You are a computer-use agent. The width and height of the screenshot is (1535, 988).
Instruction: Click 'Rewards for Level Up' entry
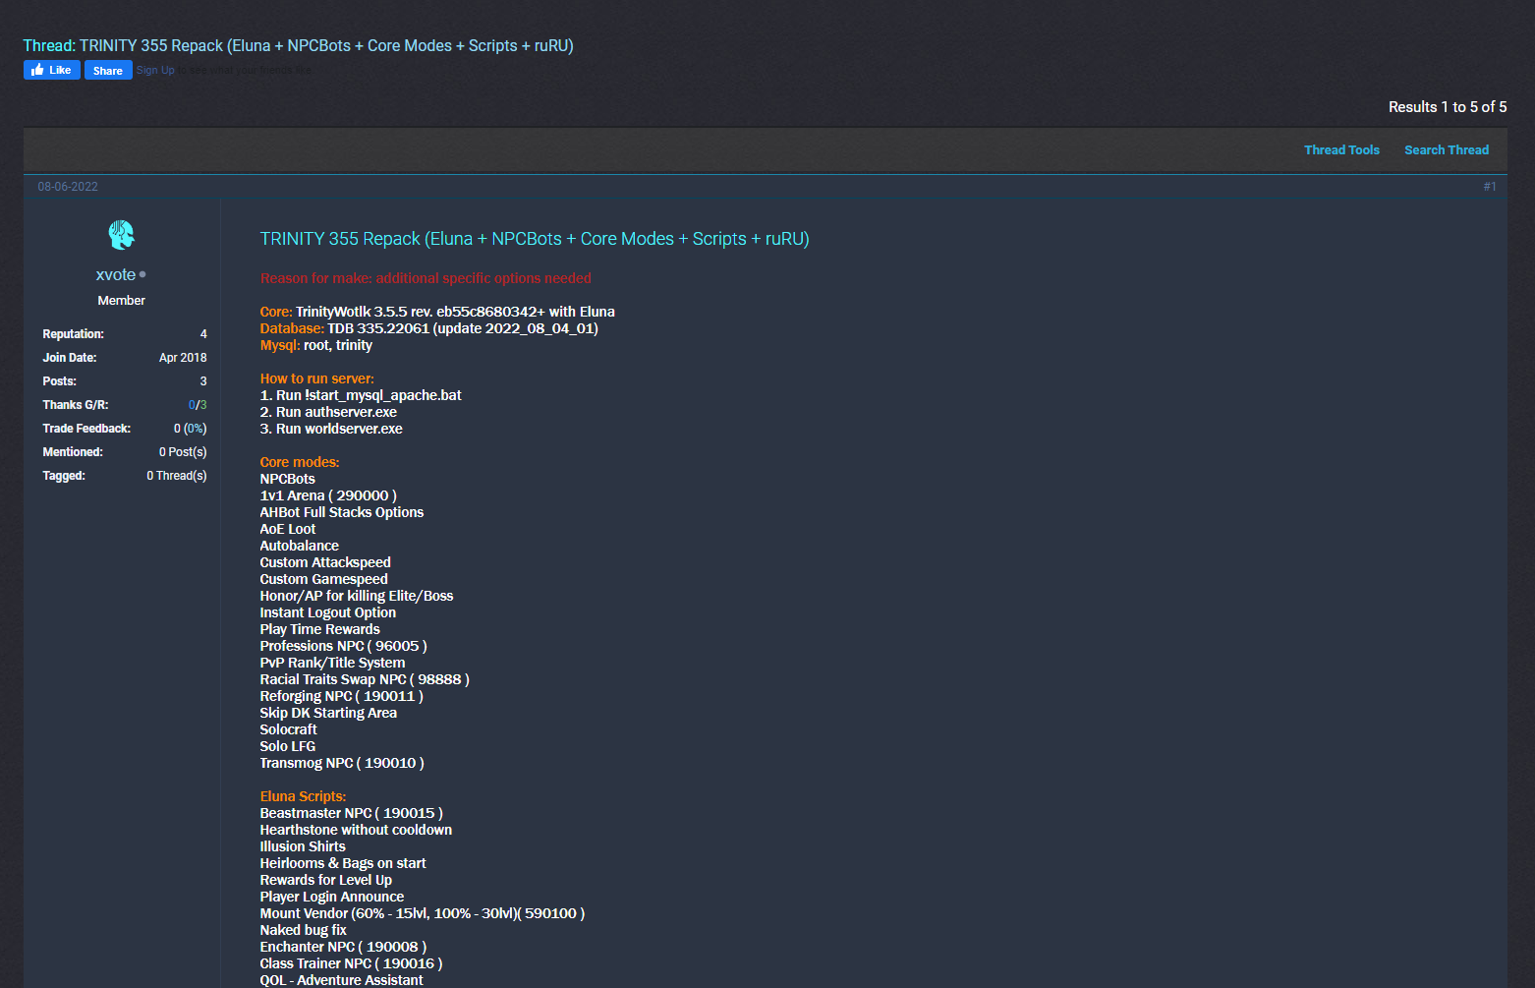[x=326, y=880]
